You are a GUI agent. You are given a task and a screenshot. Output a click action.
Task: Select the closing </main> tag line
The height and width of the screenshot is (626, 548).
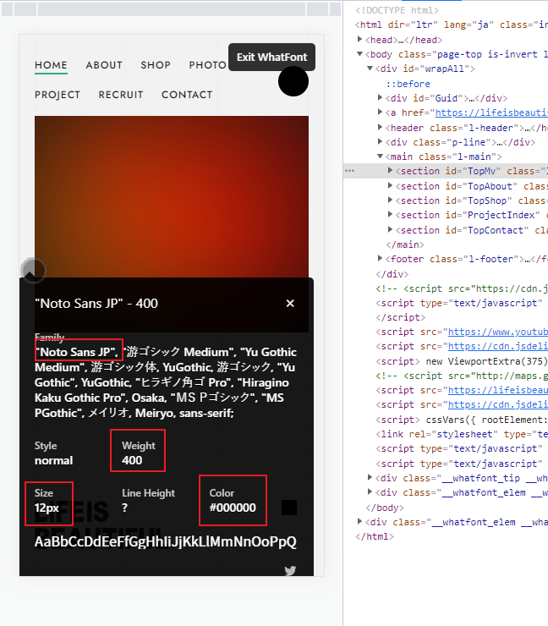405,244
